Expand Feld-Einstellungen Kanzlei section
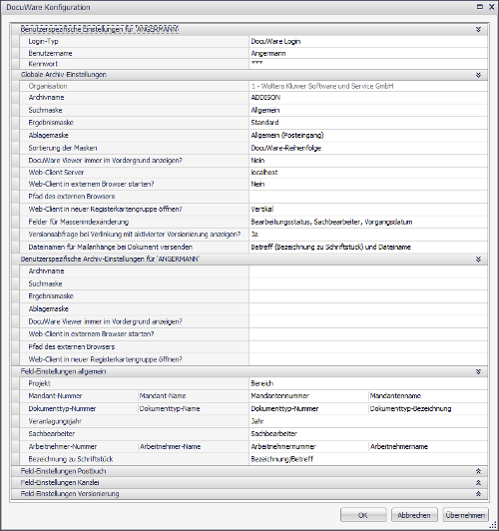 click(478, 482)
